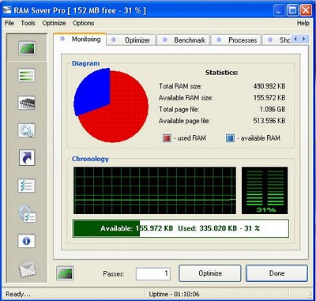Image resolution: width=316 pixels, height=301 pixels.
Task: Click the Available page file value 513.596 KB
Action: pos(269,121)
